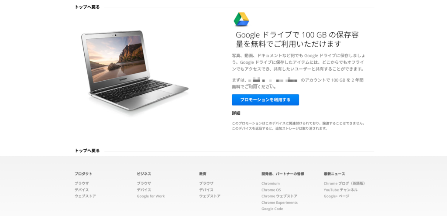Image resolution: width=447 pixels, height=216 pixels.
Task: Open ブラウザ under the 教育 heading
Action: tap(206, 184)
